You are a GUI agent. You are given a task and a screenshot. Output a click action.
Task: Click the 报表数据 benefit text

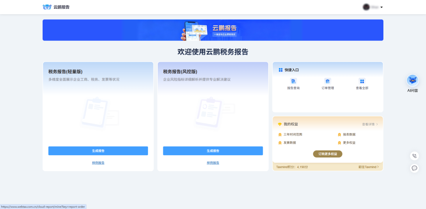(349, 134)
